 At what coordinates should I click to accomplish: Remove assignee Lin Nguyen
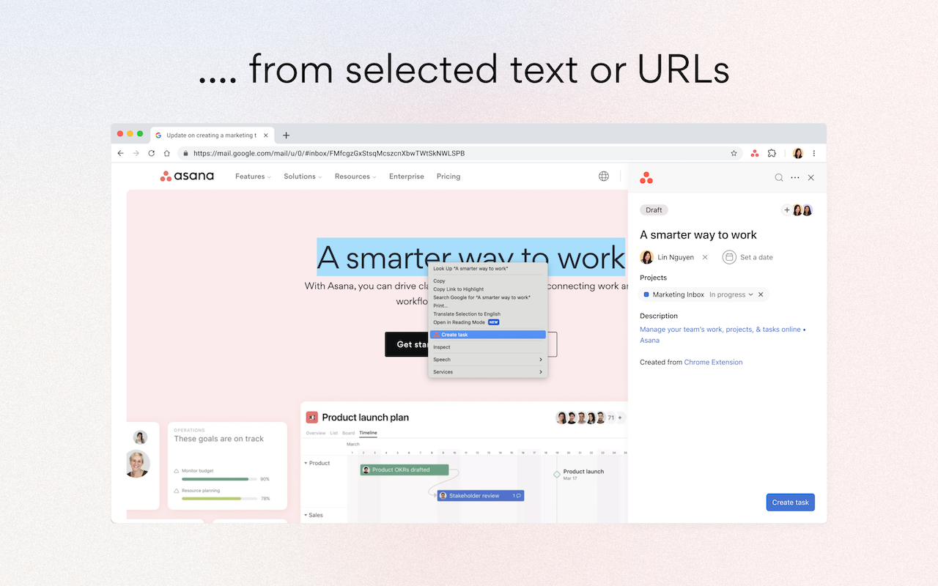pos(705,257)
